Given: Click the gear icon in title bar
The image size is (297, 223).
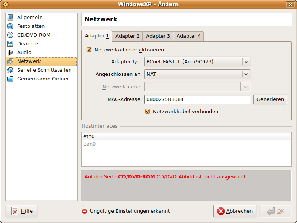Looking at the screenshot, I should tap(6, 5).
